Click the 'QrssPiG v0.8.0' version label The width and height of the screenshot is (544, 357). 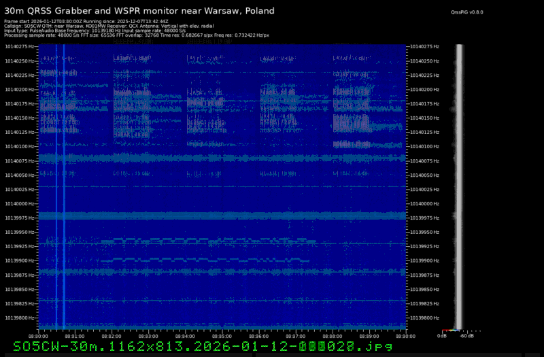click(467, 12)
